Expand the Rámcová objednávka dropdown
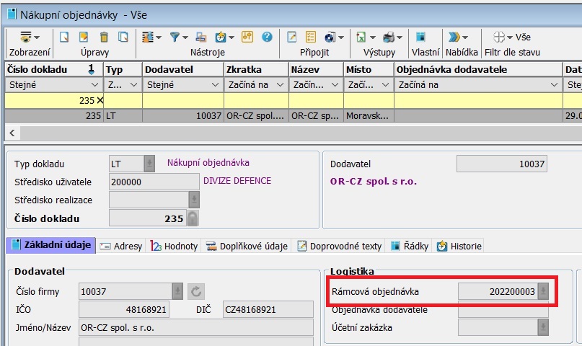The height and width of the screenshot is (346, 582). pyautogui.click(x=542, y=291)
